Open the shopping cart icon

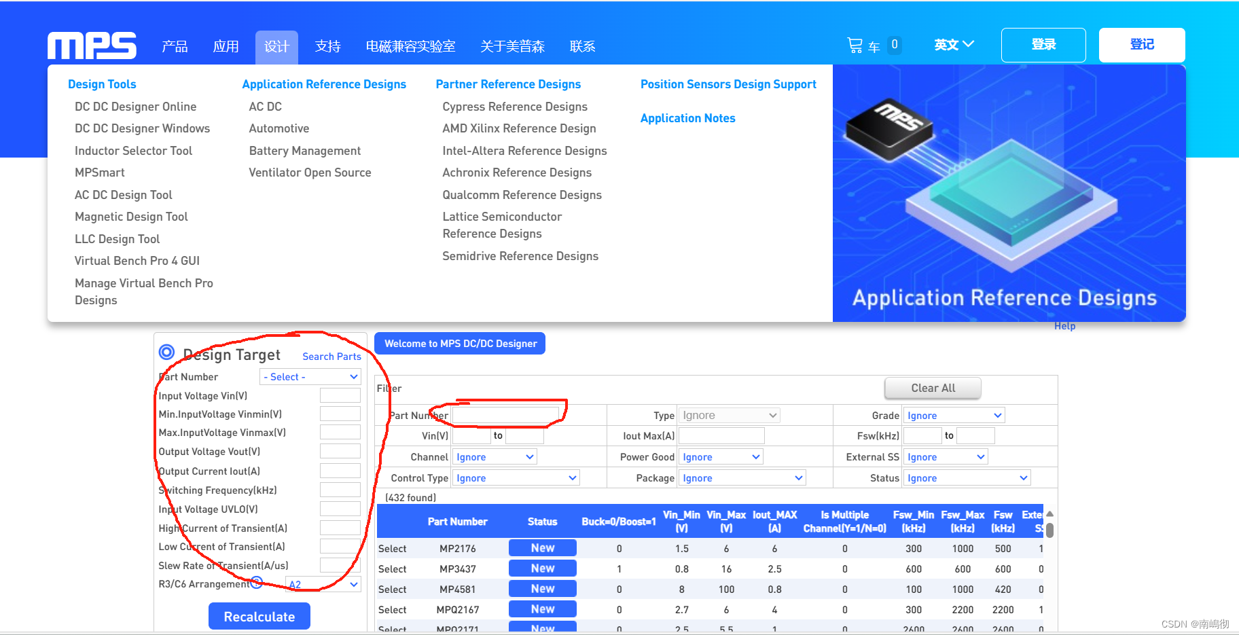click(855, 46)
